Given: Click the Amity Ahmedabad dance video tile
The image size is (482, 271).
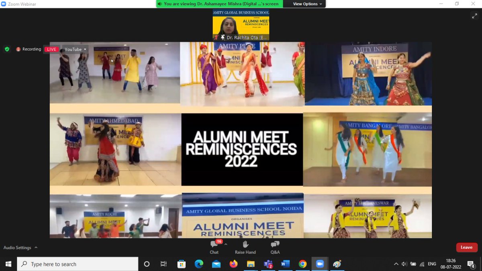Looking at the screenshot, I should (115, 149).
